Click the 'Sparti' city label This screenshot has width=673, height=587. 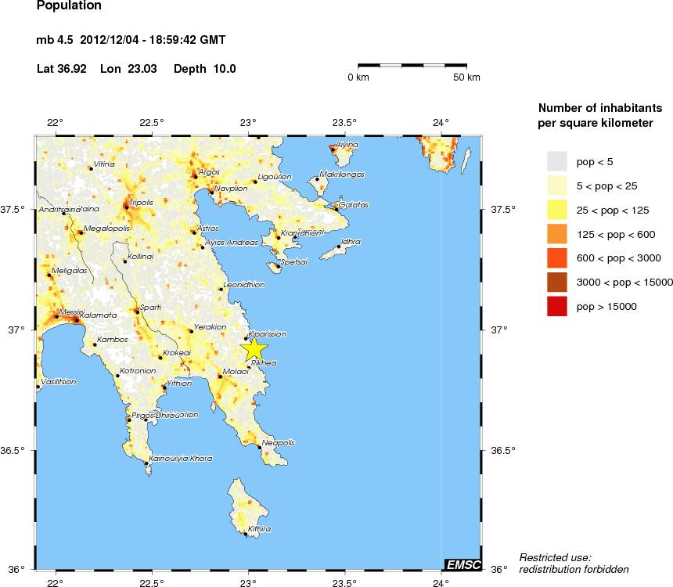(x=151, y=308)
